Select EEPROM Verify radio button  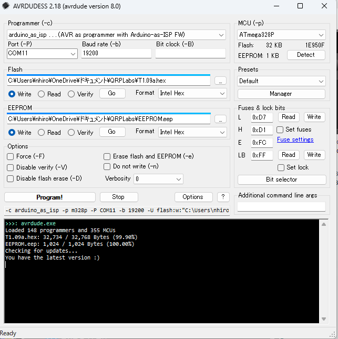(x=71, y=132)
